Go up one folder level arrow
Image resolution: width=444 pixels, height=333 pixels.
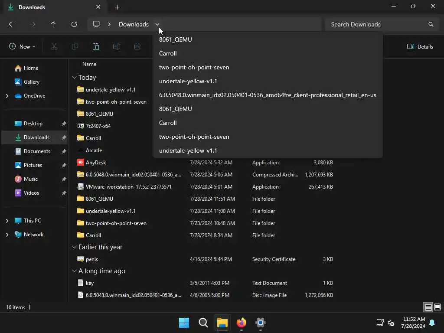point(53,24)
